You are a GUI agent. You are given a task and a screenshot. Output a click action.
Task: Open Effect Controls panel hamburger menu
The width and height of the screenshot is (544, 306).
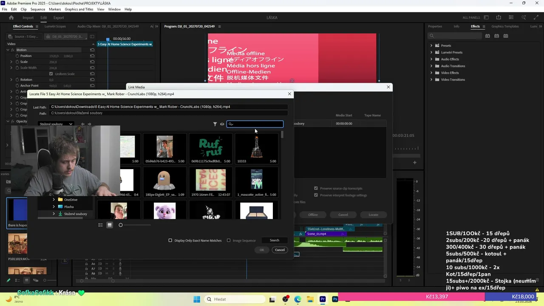click(x=37, y=26)
